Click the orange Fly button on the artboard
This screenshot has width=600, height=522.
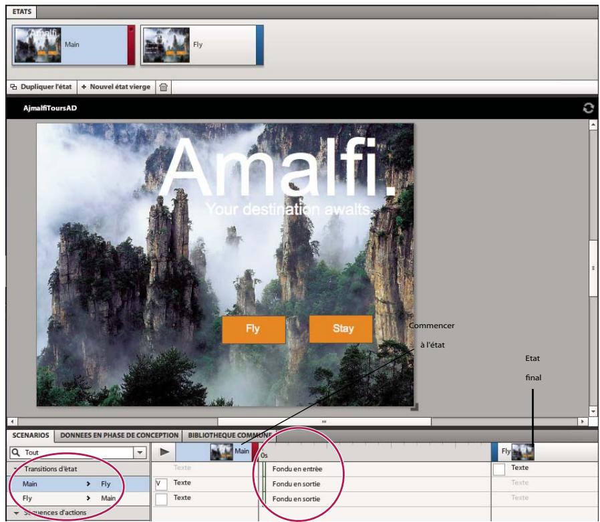(254, 329)
